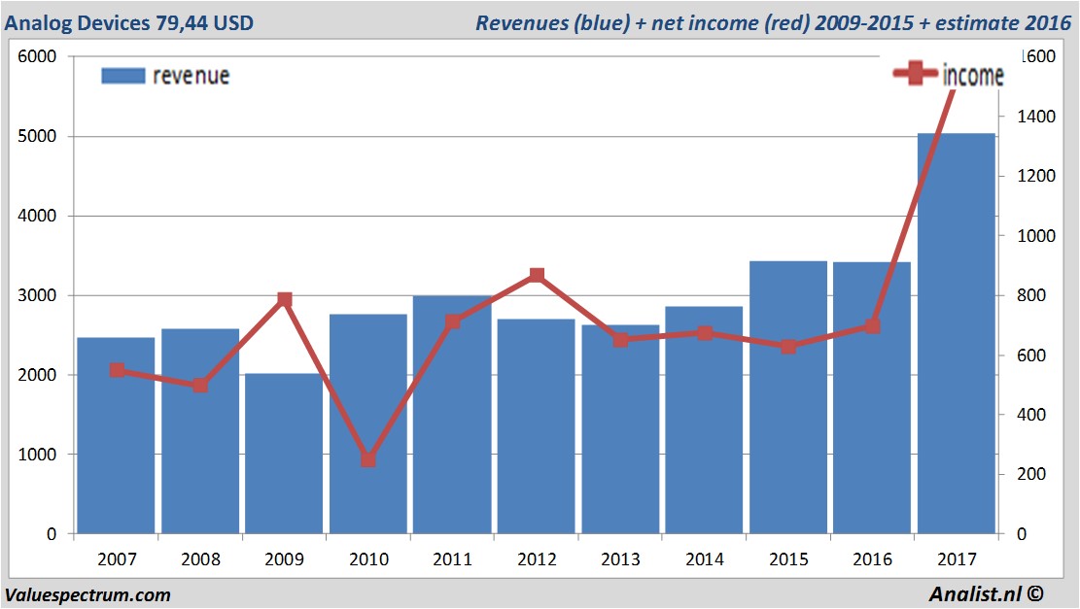Select 1200 on the income axis
The height and width of the screenshot is (609, 1080).
point(1036,176)
